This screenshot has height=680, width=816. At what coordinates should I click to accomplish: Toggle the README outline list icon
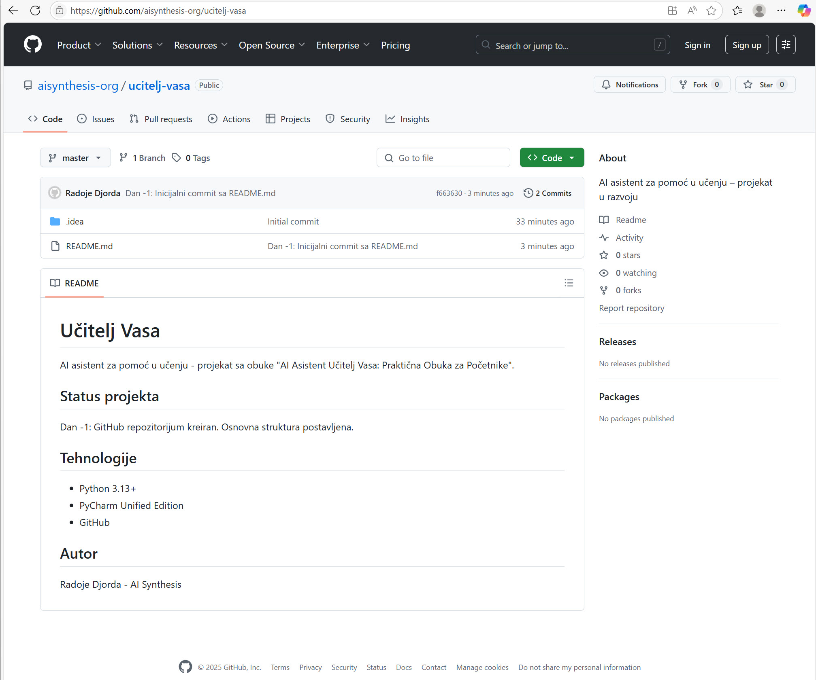(569, 283)
